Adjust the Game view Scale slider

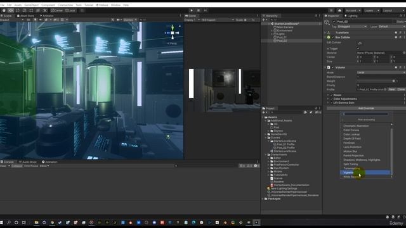pos(248,20)
